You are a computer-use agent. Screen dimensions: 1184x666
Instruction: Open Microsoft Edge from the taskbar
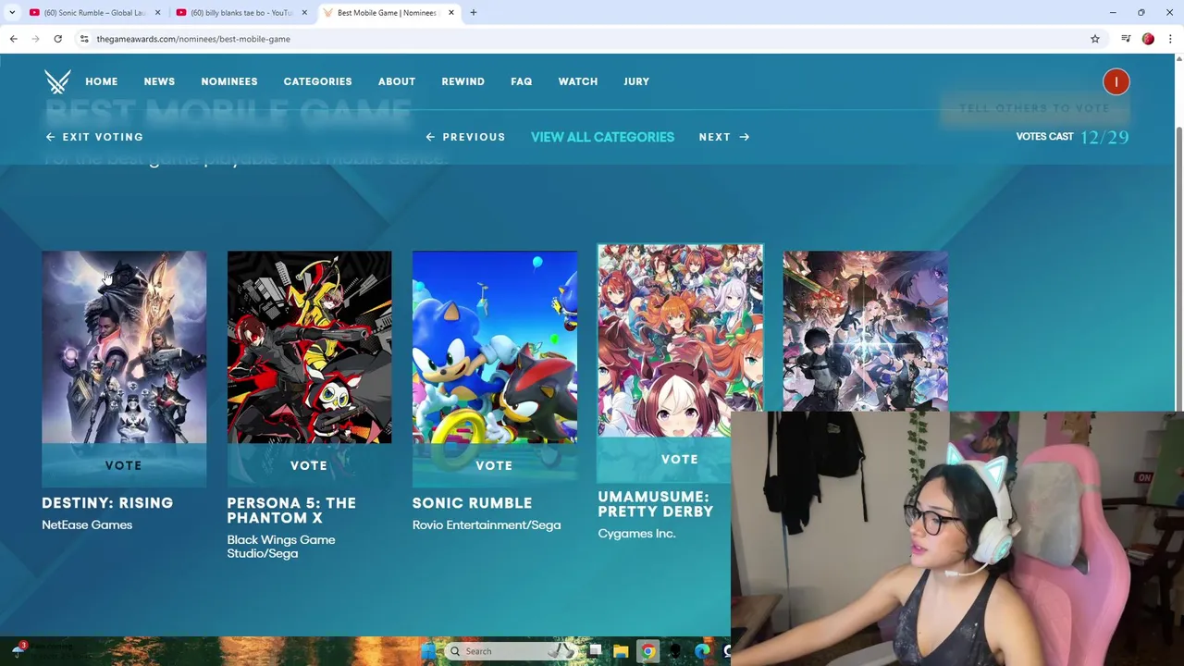point(702,651)
